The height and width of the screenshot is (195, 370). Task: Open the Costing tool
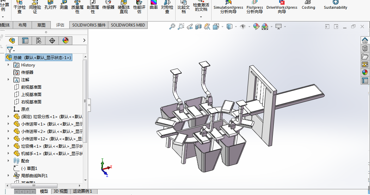coord(308,5)
